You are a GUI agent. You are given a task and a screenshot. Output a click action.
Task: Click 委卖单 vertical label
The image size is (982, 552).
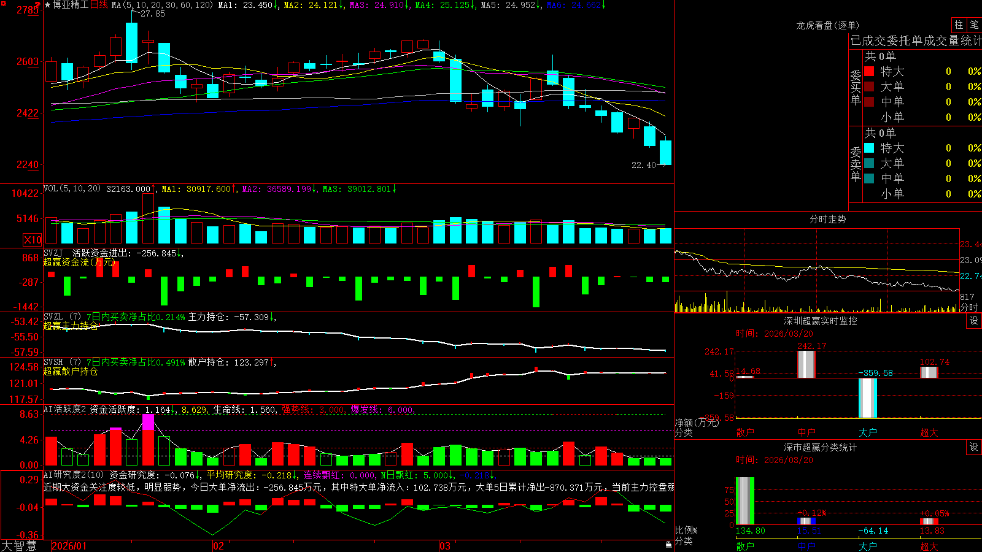coord(856,164)
